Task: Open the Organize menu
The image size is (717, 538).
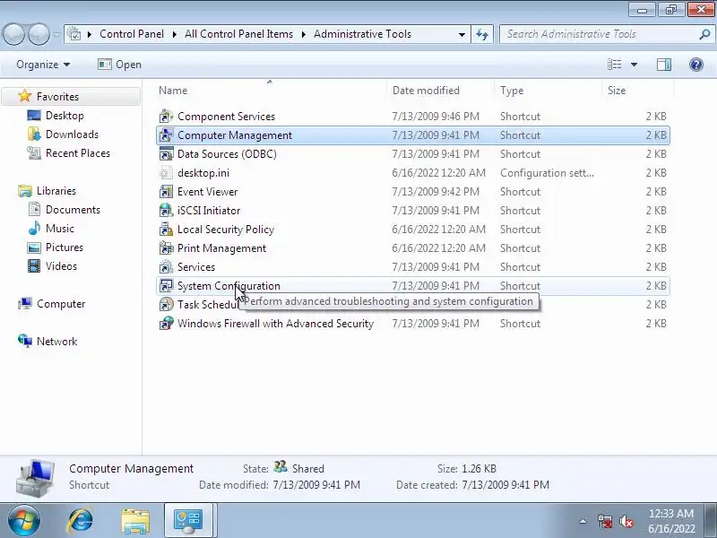Action: (43, 65)
